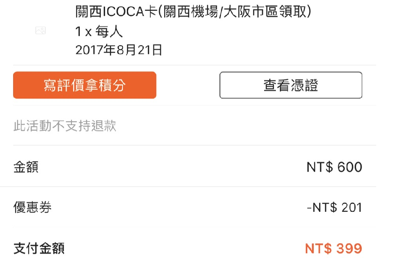This screenshot has height=258, width=418.
Task: Tap the product image placeholder icon
Action: [41, 31]
